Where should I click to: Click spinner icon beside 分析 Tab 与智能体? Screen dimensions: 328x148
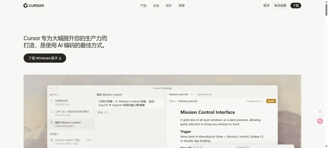click(52, 111)
